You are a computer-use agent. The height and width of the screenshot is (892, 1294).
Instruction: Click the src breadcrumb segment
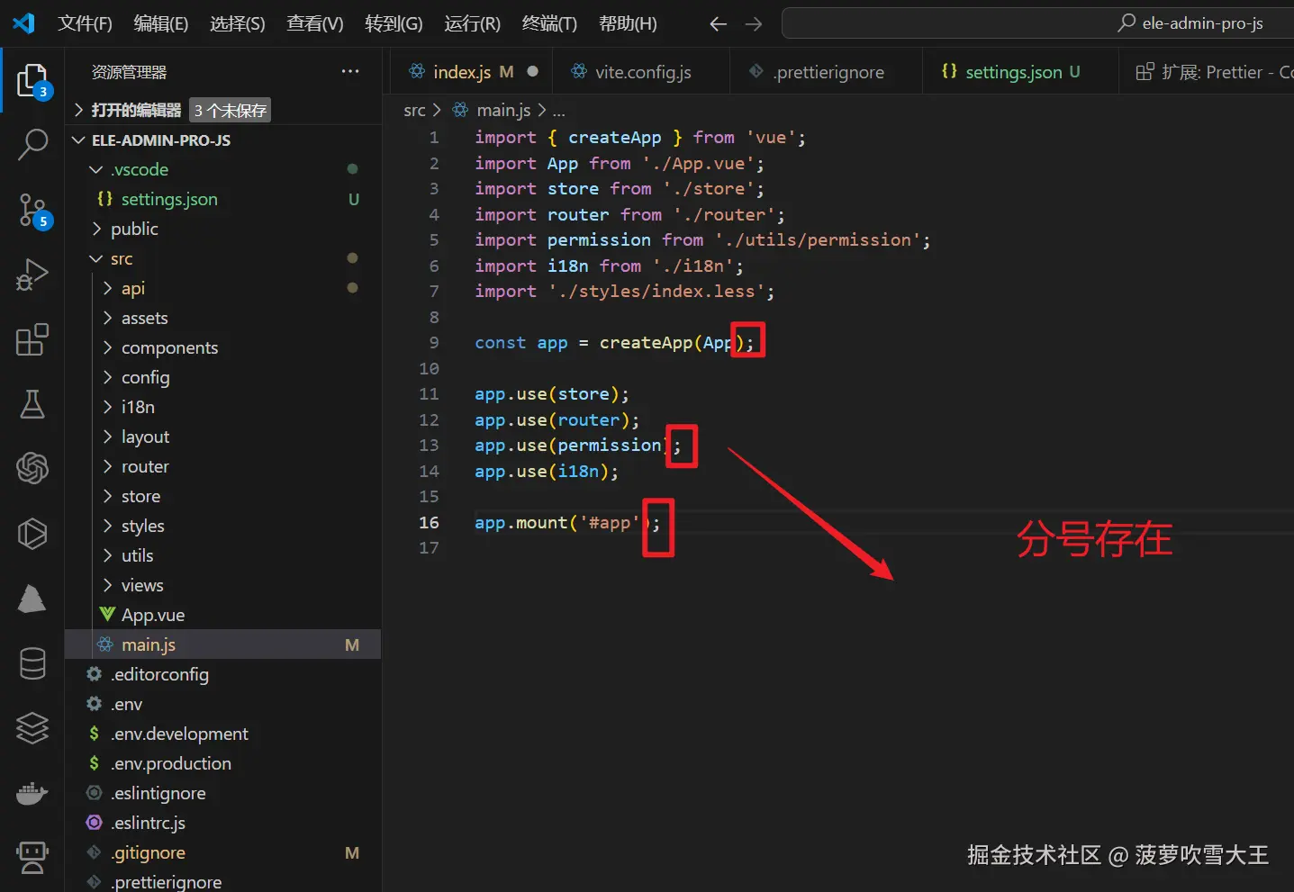click(x=414, y=110)
